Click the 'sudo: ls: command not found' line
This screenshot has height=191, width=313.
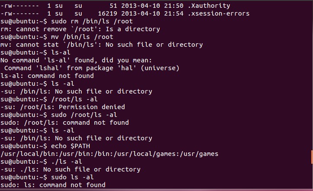[x=53, y=185]
